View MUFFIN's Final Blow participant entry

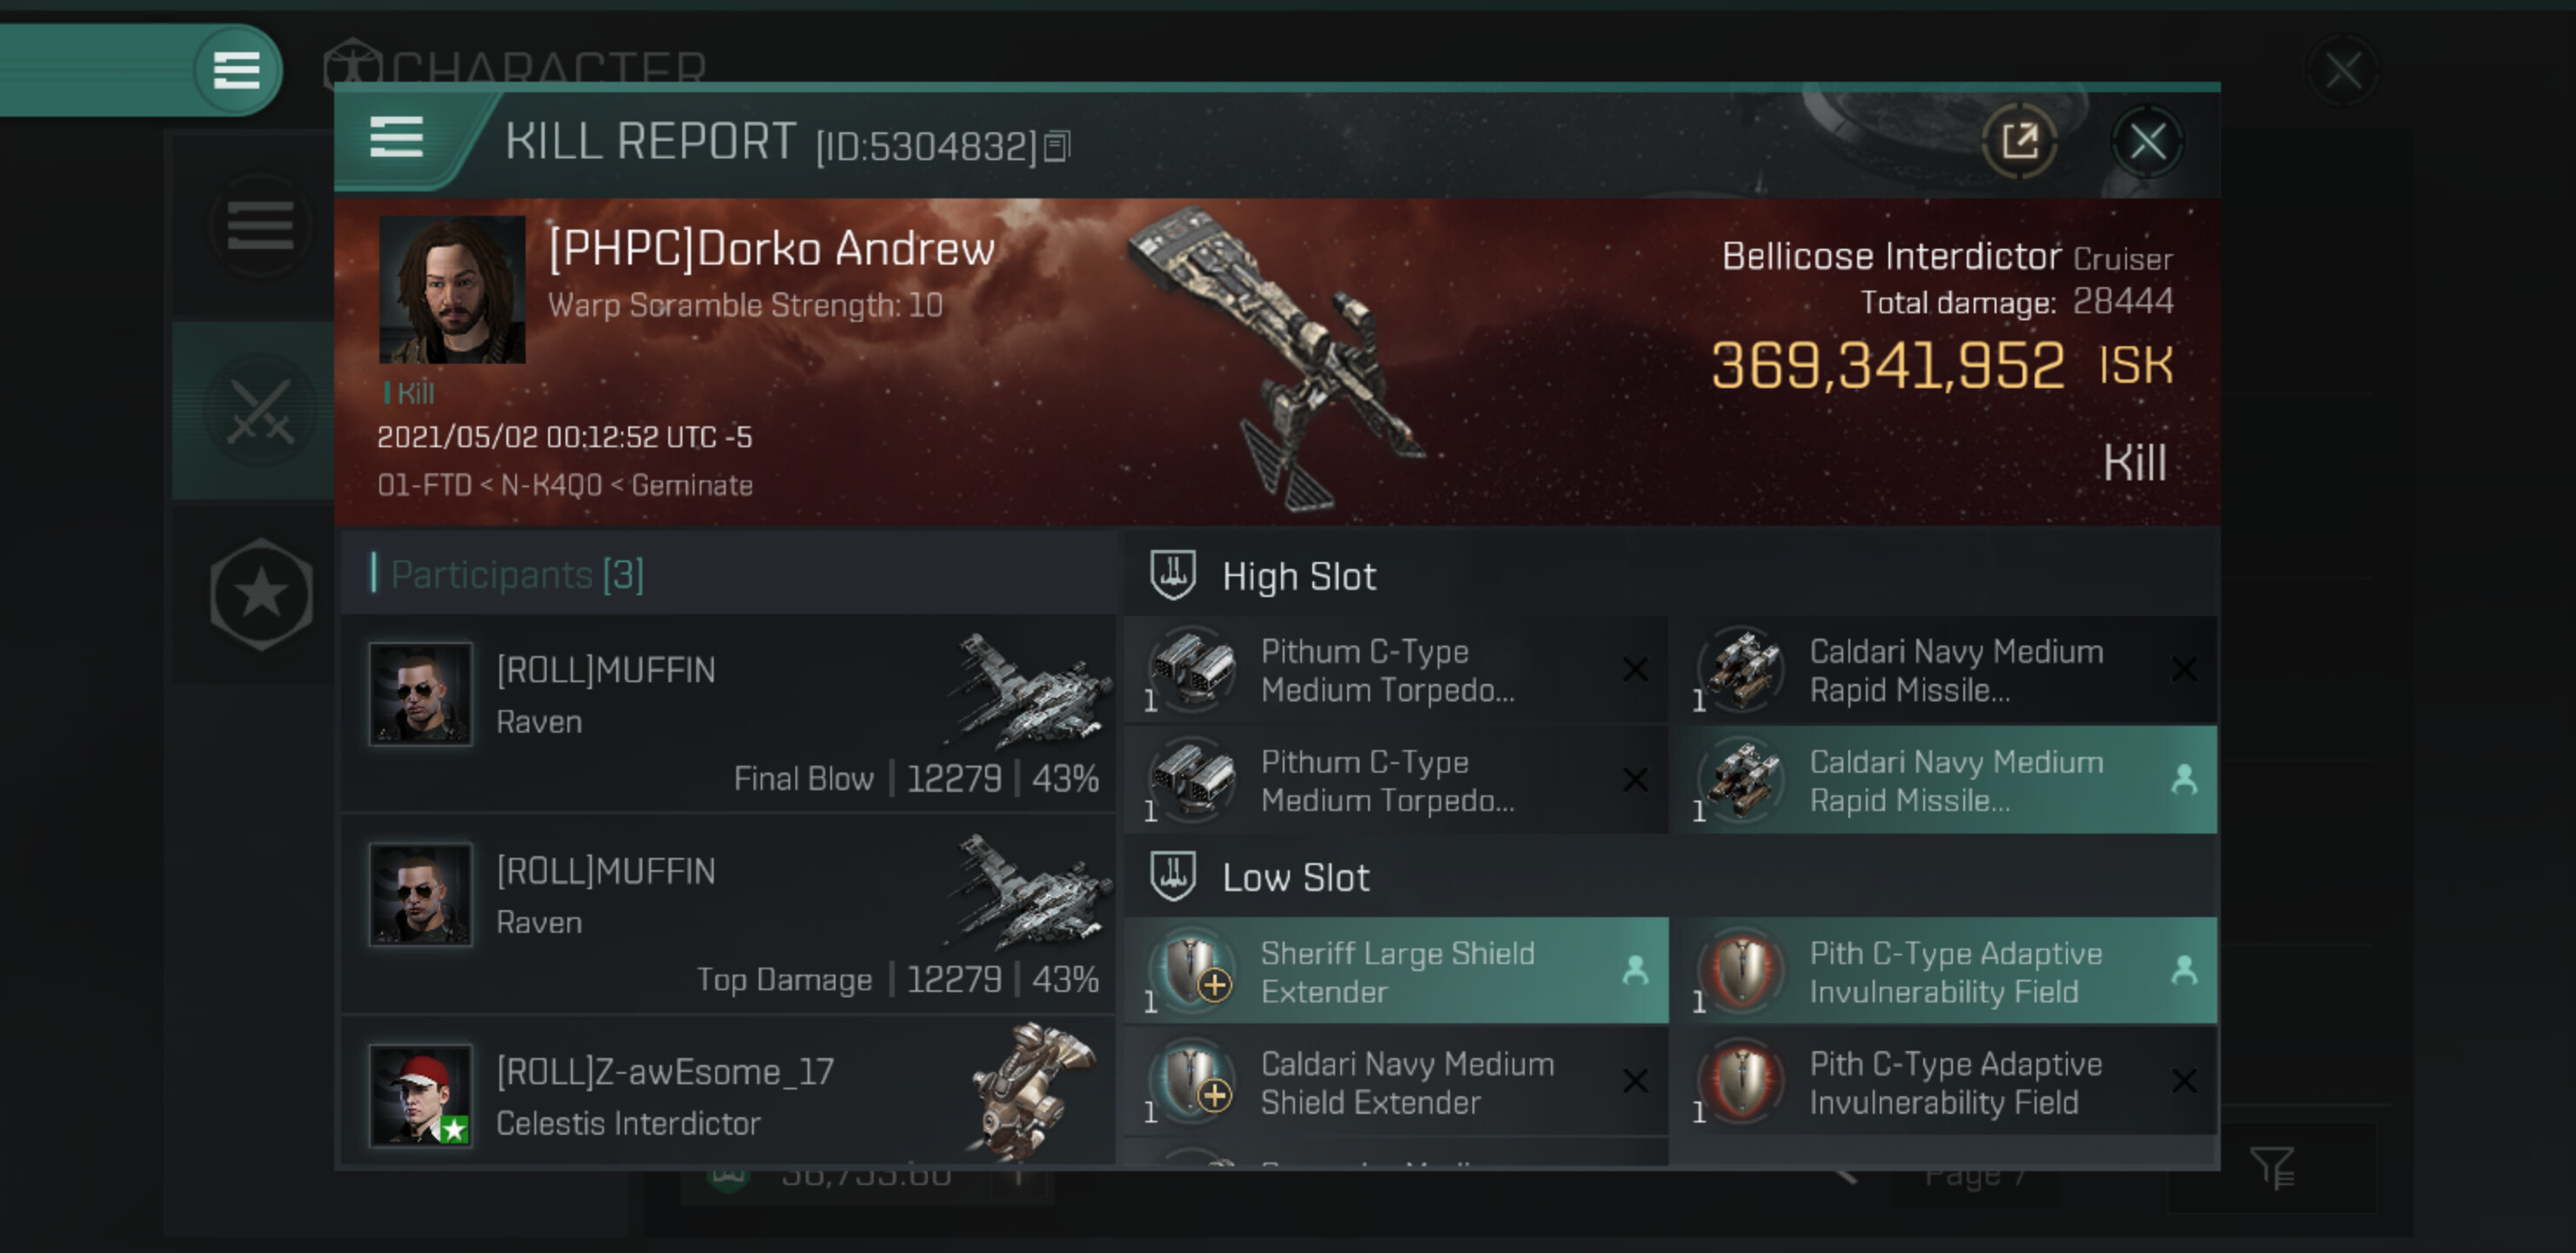click(728, 714)
